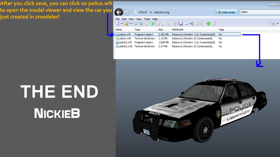This screenshot has height=157, width=280.
Task: Sort by the Type column header
Action: (x=145, y=29)
